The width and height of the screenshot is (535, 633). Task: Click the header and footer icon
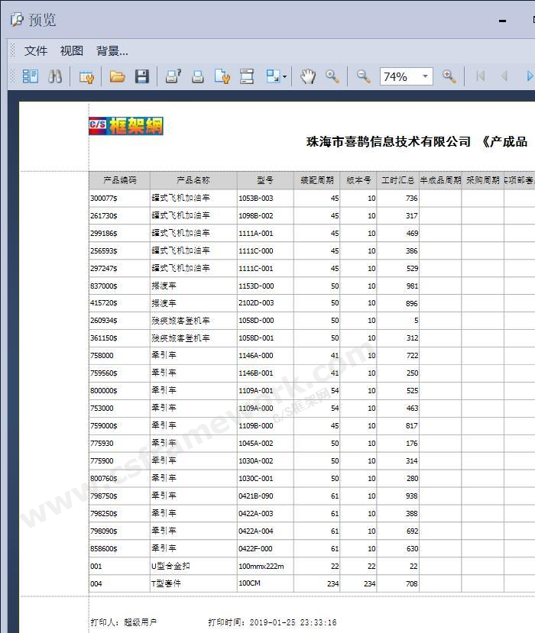[x=246, y=76]
